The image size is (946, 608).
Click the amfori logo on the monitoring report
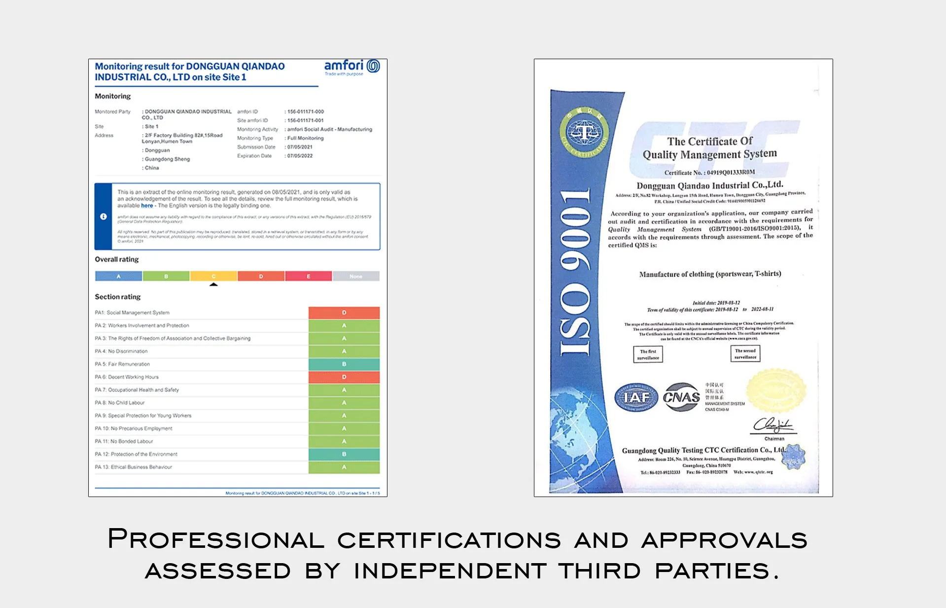352,67
